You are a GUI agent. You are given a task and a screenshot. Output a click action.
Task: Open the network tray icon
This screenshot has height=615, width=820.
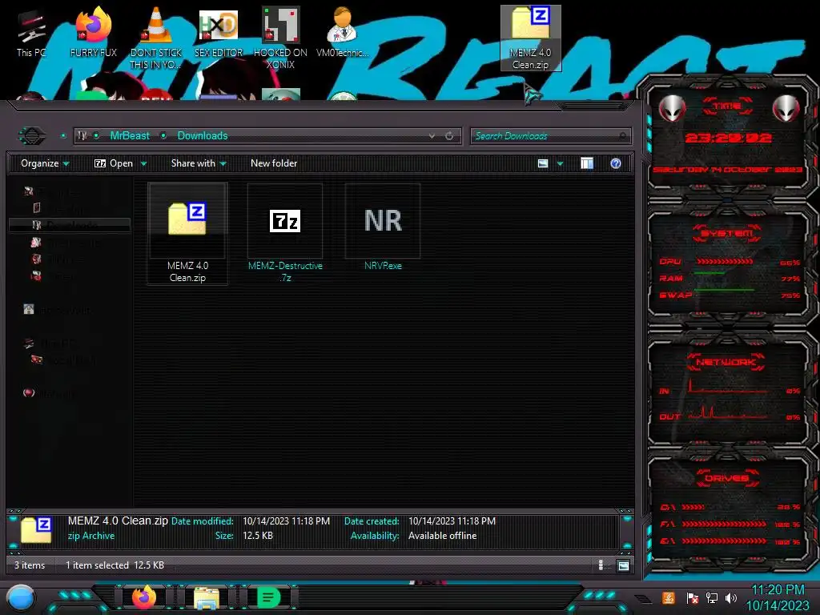click(x=712, y=597)
